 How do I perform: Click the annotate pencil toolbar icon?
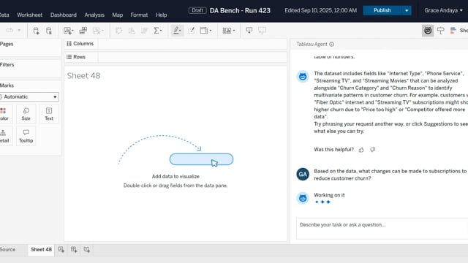[x=192, y=31]
